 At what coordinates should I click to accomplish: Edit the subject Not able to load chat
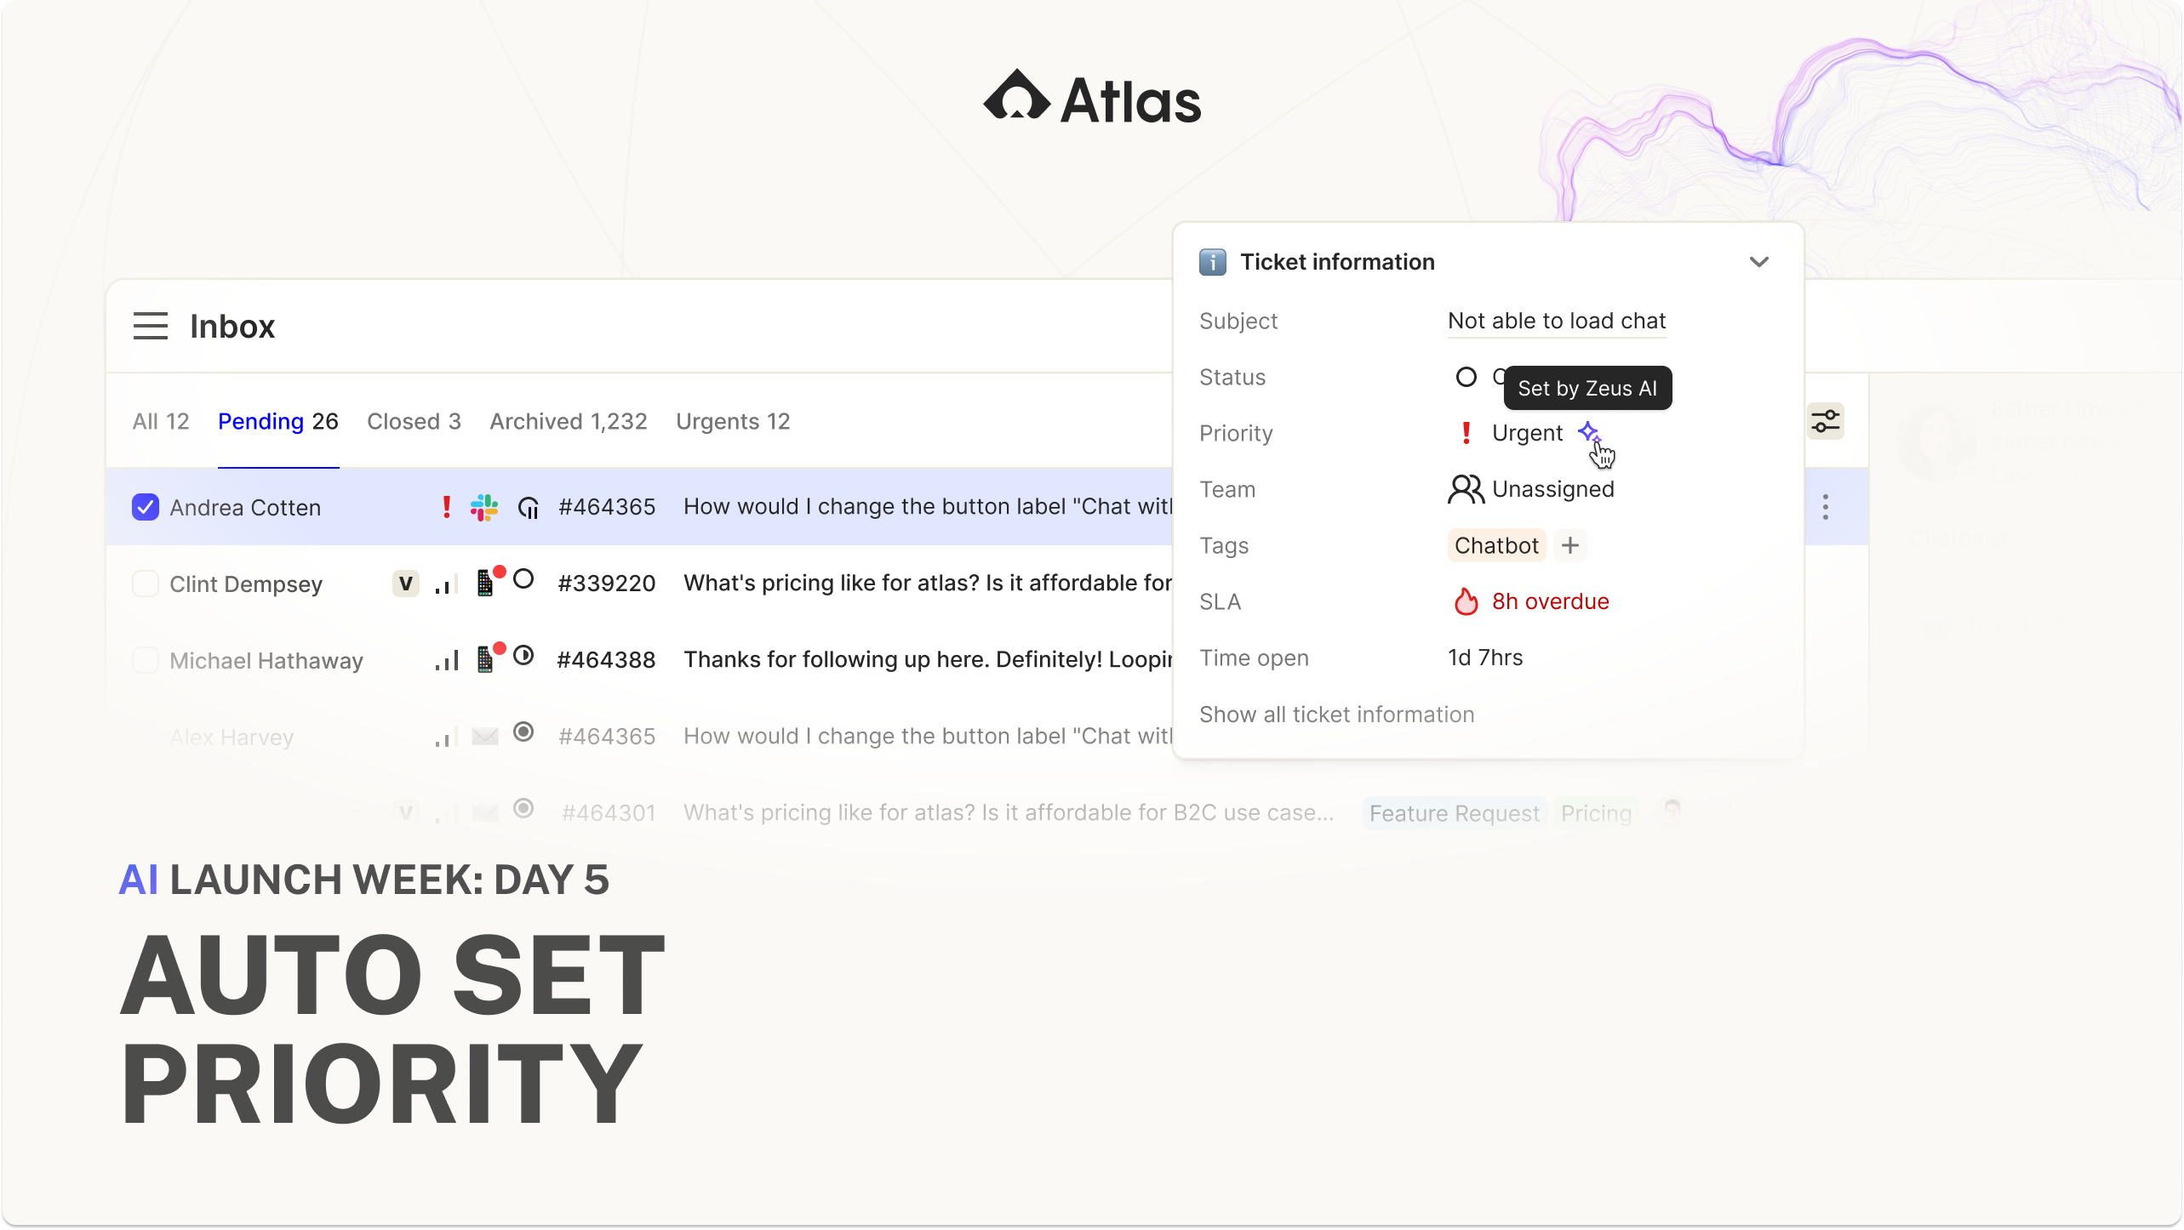pyautogui.click(x=1556, y=321)
